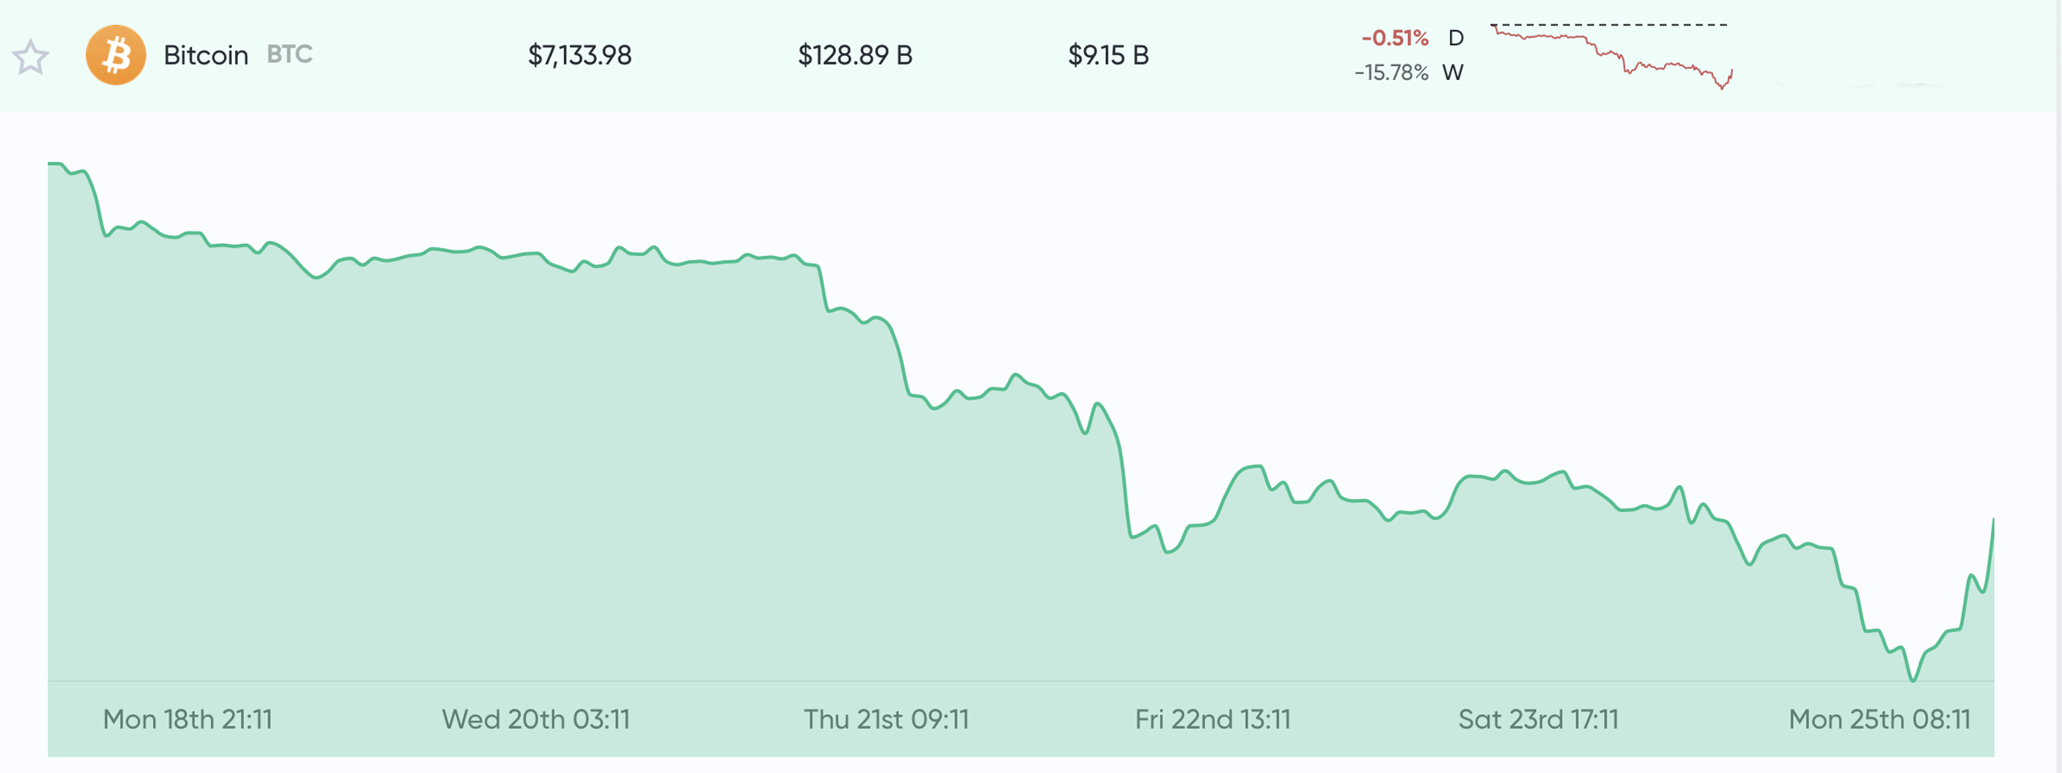Click the dashed reference line above sparkline

[x=1611, y=25]
